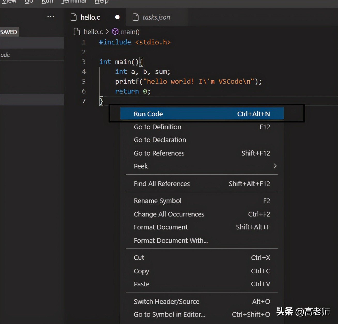Switch to the tasks.json tab
This screenshot has width=338, height=324.
point(157,17)
